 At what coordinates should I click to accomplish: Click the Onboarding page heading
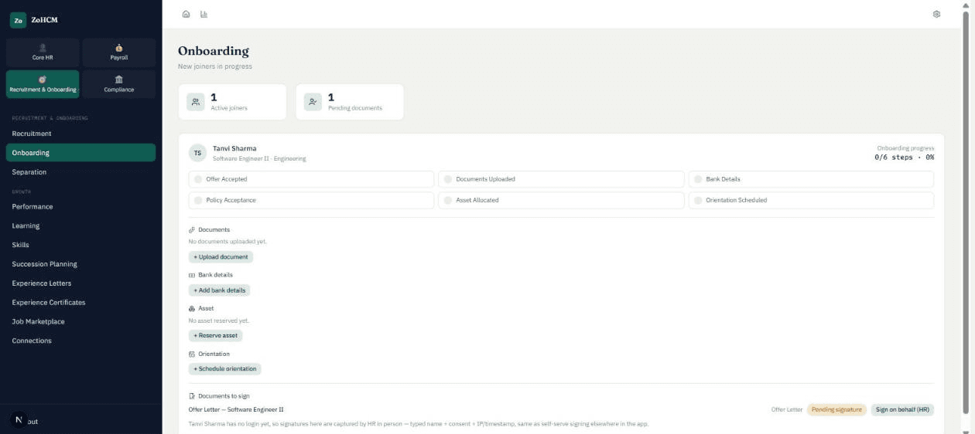(x=214, y=51)
